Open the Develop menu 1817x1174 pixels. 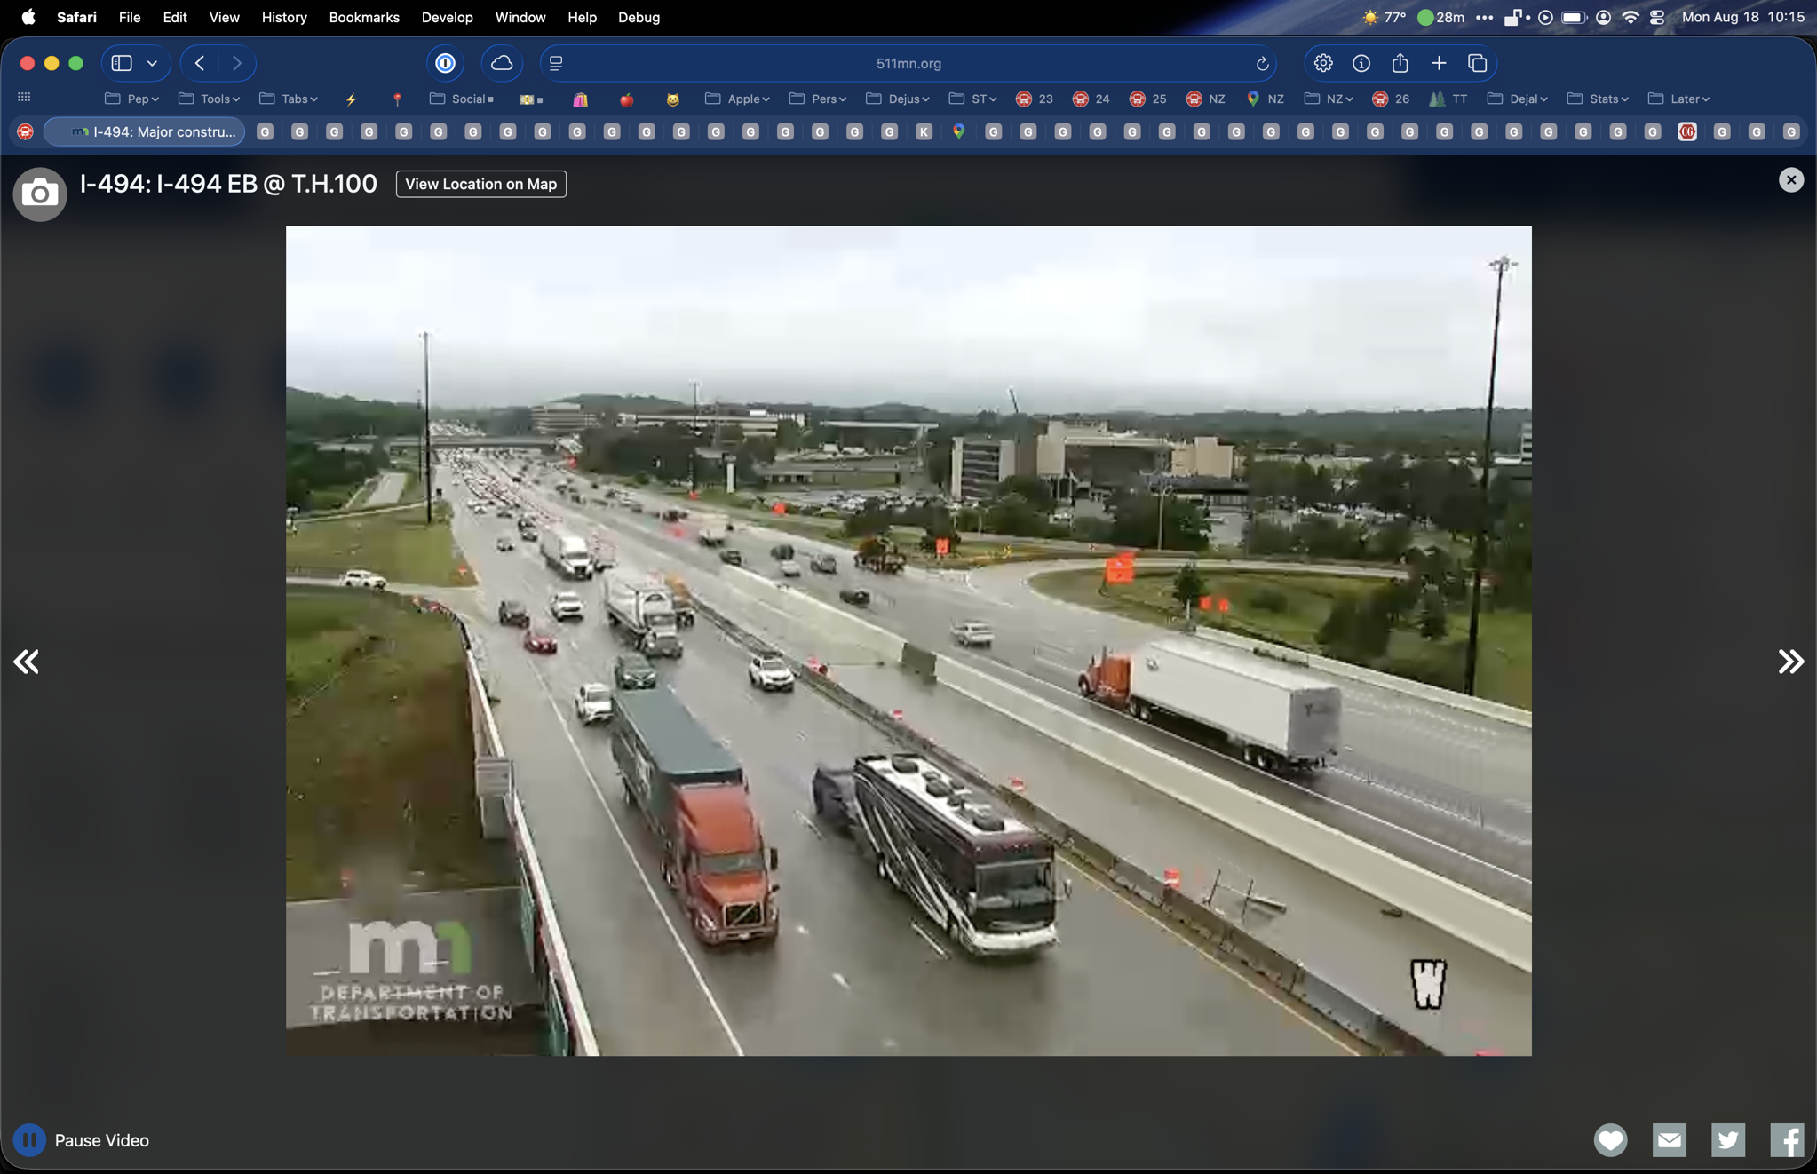click(x=447, y=17)
